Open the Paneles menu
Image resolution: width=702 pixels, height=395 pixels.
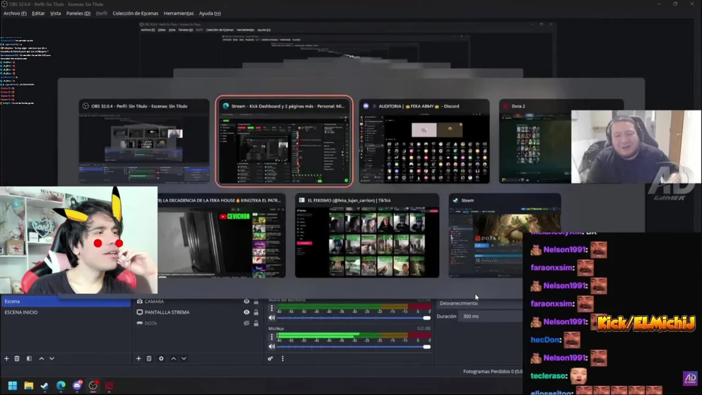78,13
